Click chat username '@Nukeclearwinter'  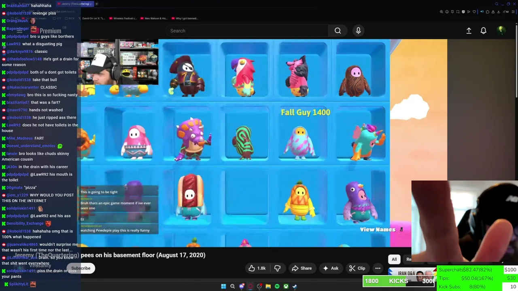(x=23, y=87)
